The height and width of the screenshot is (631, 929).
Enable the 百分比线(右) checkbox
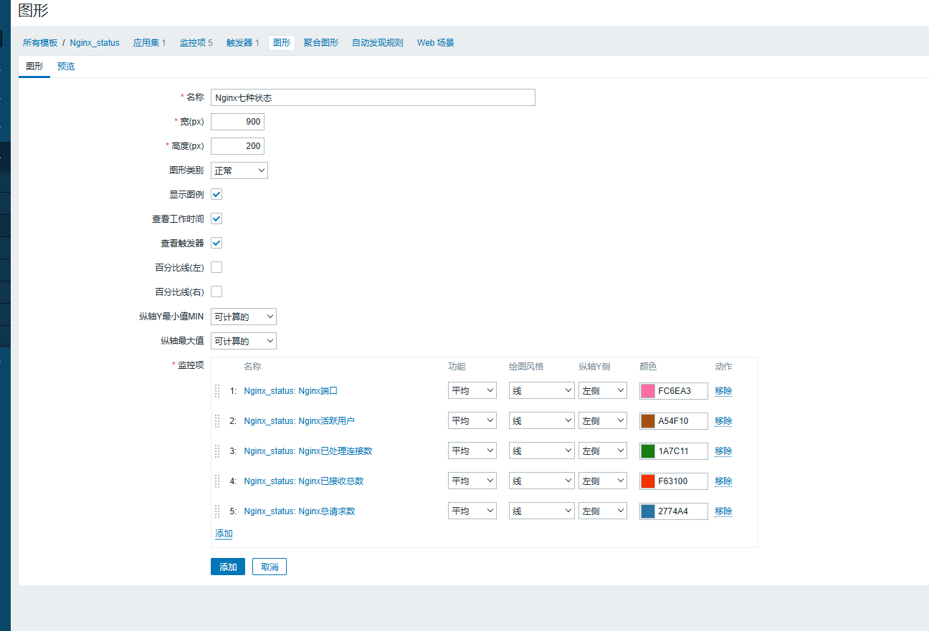click(216, 292)
